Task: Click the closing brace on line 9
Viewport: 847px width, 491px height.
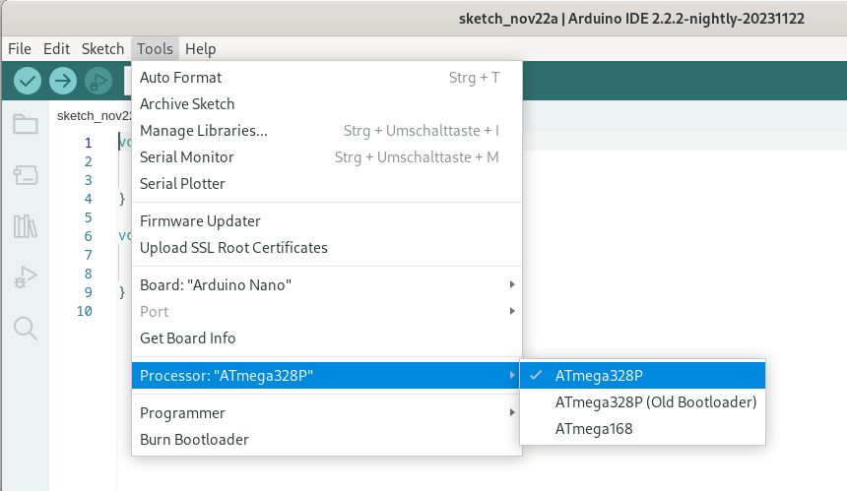Action: coord(122,292)
